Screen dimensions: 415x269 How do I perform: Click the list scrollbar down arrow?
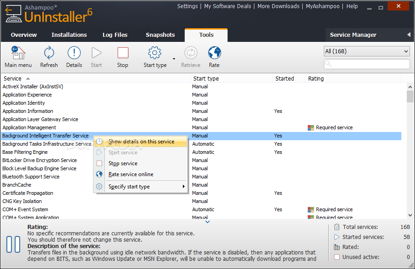coord(410,215)
